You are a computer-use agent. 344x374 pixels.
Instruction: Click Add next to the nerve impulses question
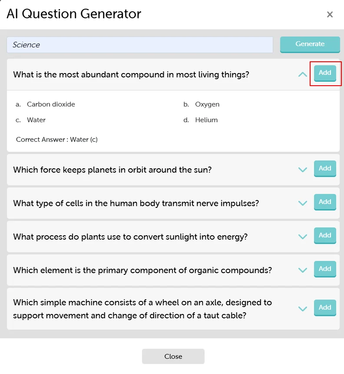pyautogui.click(x=325, y=202)
